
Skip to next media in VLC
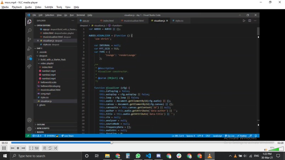pos(23,148)
